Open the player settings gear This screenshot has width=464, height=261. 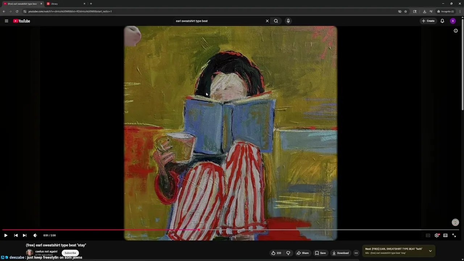437,235
